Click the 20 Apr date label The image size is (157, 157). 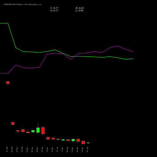click(x=67, y=149)
